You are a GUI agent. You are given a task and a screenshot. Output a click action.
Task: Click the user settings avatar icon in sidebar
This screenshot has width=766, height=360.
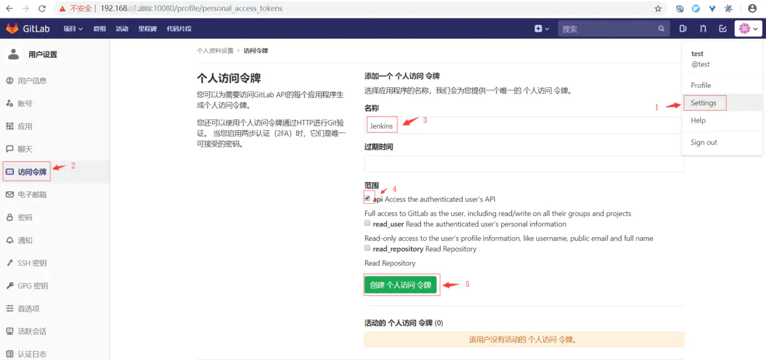point(13,54)
